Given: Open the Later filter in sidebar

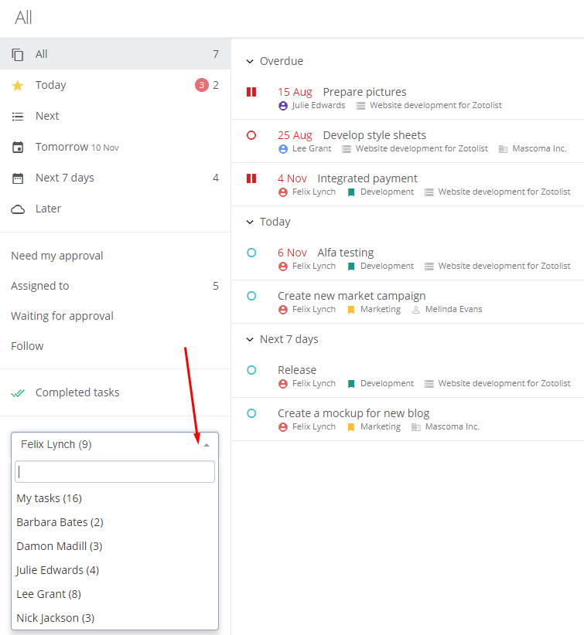Looking at the screenshot, I should [115, 209].
